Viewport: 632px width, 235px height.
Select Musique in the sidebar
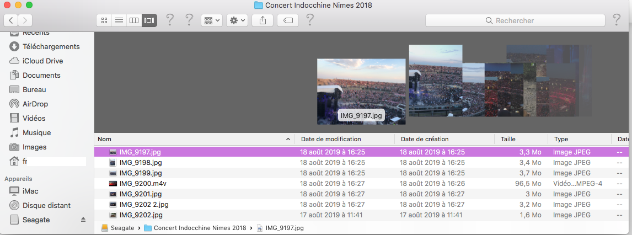point(37,132)
